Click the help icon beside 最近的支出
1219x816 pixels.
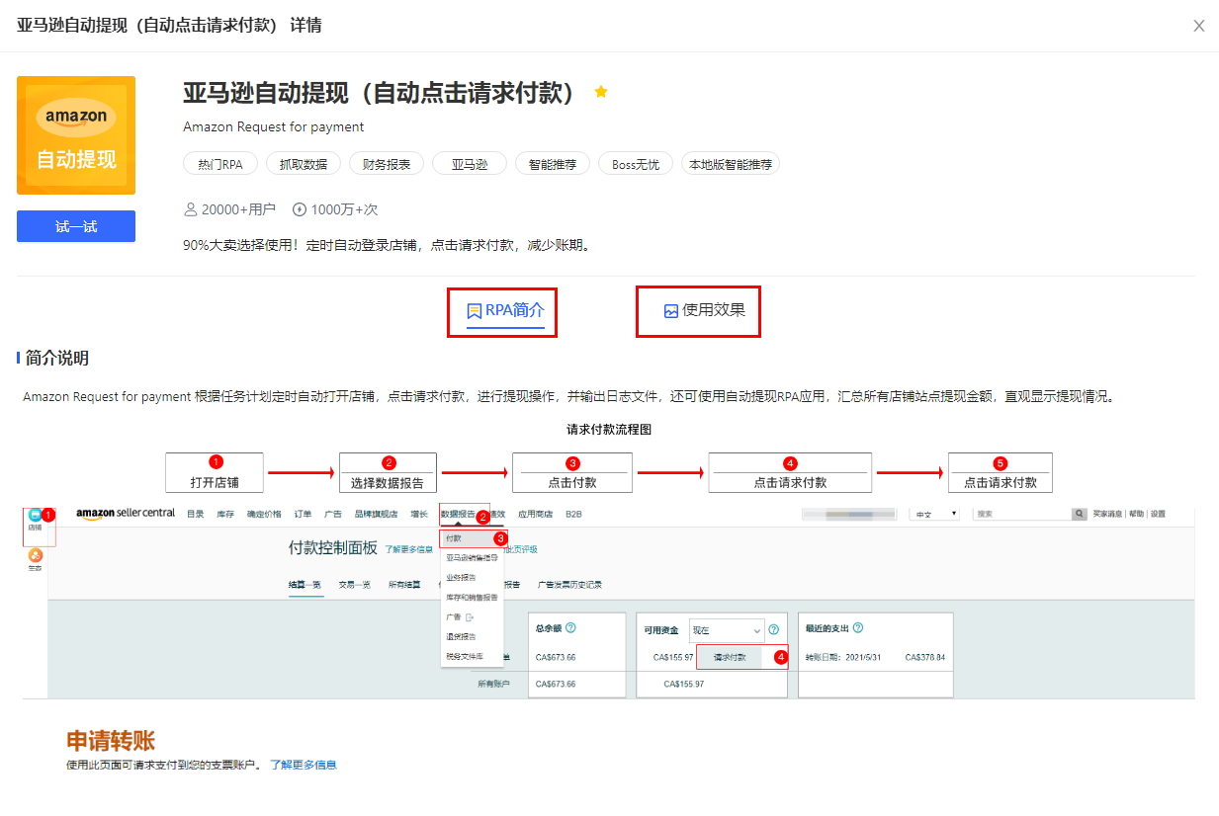[857, 628]
